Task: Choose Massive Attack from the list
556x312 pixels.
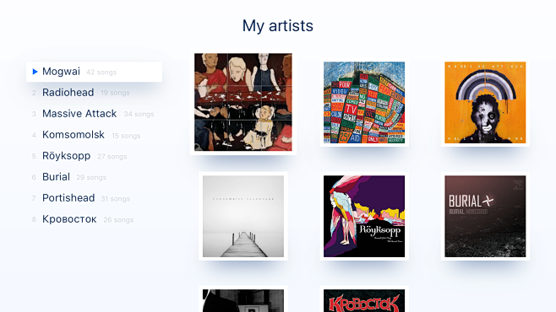Action: [x=94, y=114]
